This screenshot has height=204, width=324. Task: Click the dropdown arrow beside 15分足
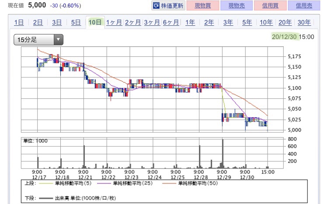(59, 40)
